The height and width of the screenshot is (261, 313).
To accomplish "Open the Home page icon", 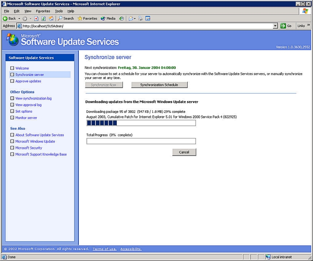I will (51, 19).
